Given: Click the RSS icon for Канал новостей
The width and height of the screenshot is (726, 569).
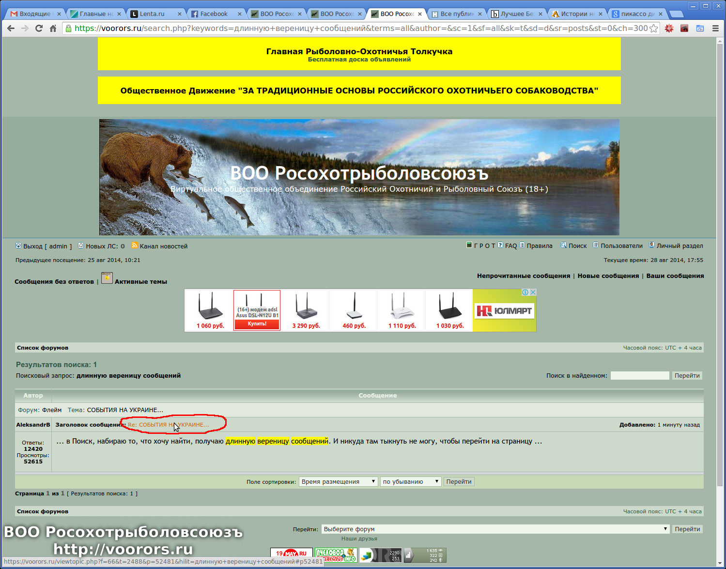Looking at the screenshot, I should pyautogui.click(x=135, y=246).
